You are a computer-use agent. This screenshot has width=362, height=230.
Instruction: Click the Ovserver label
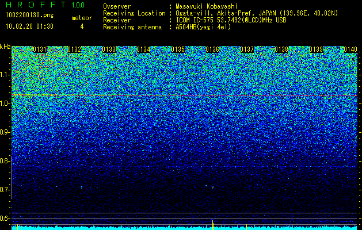tap(117, 6)
